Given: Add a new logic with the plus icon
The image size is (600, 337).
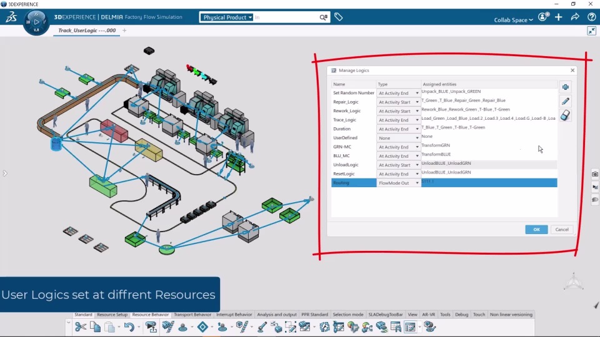Looking at the screenshot, I should coord(566,87).
